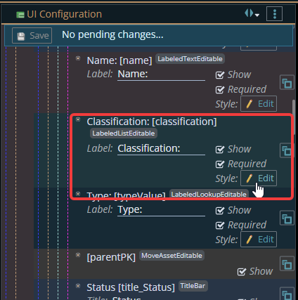Click the copy icon beside Type row
The height and width of the screenshot is (300, 298).
287,218
